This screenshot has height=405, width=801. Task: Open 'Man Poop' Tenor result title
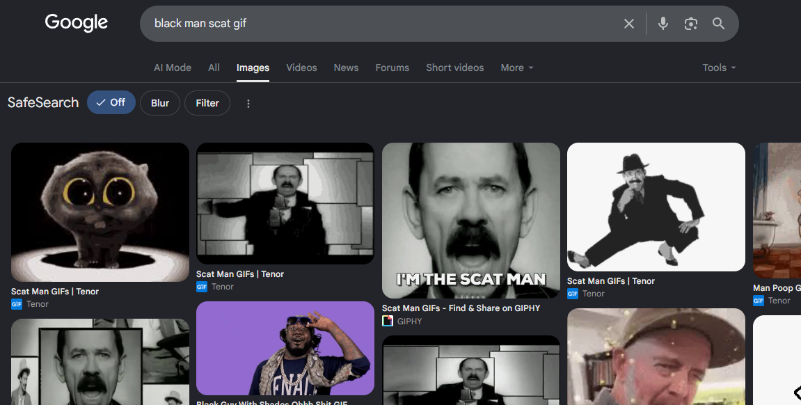pyautogui.click(x=777, y=288)
